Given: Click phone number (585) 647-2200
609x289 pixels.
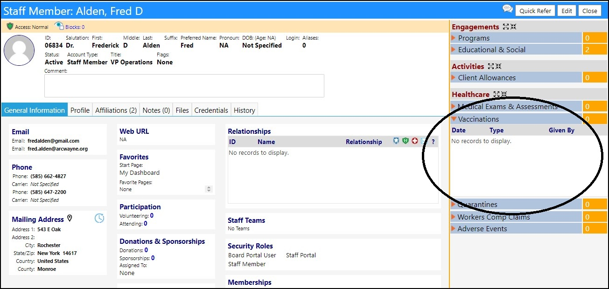Looking at the screenshot, I should click(48, 192).
